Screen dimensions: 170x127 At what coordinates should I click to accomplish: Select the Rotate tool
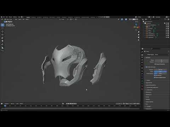tap(2, 35)
